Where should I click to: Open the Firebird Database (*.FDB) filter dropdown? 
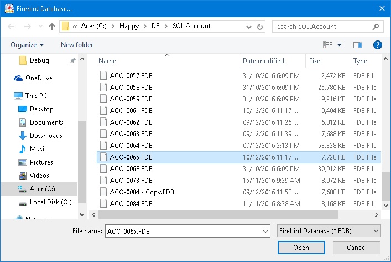(x=329, y=231)
